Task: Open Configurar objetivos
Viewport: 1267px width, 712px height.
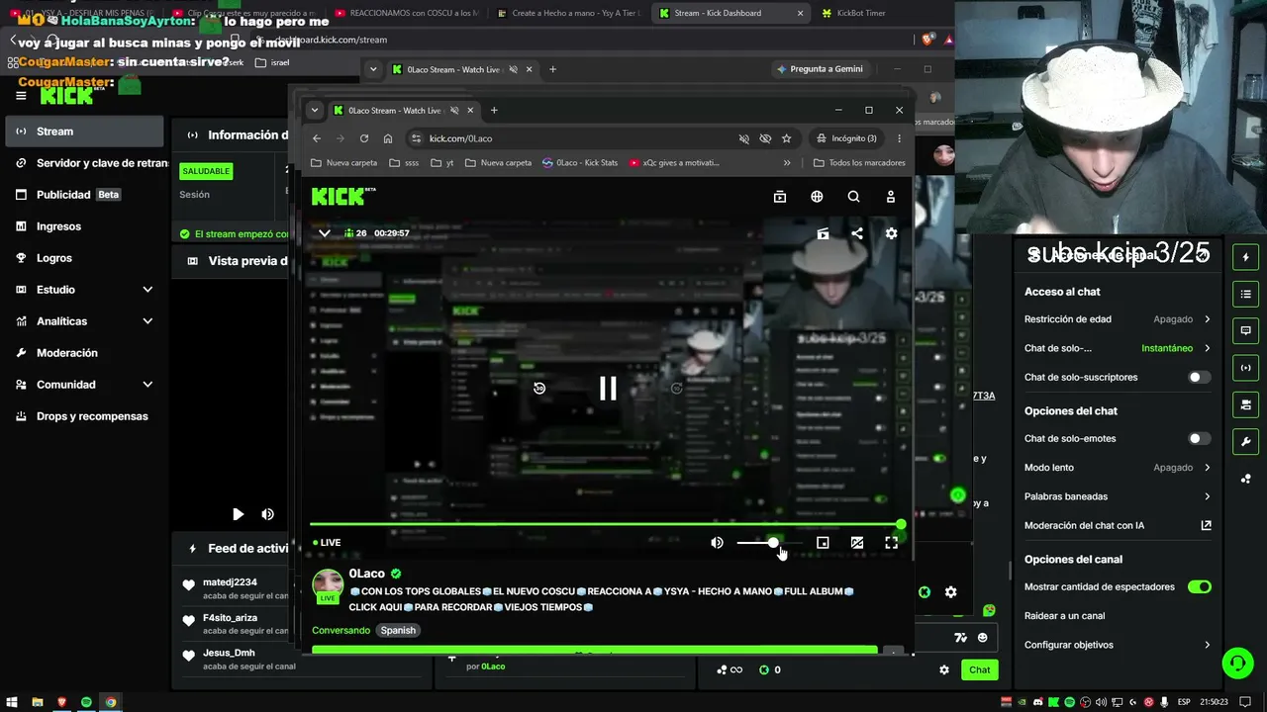Action: pos(1118,645)
